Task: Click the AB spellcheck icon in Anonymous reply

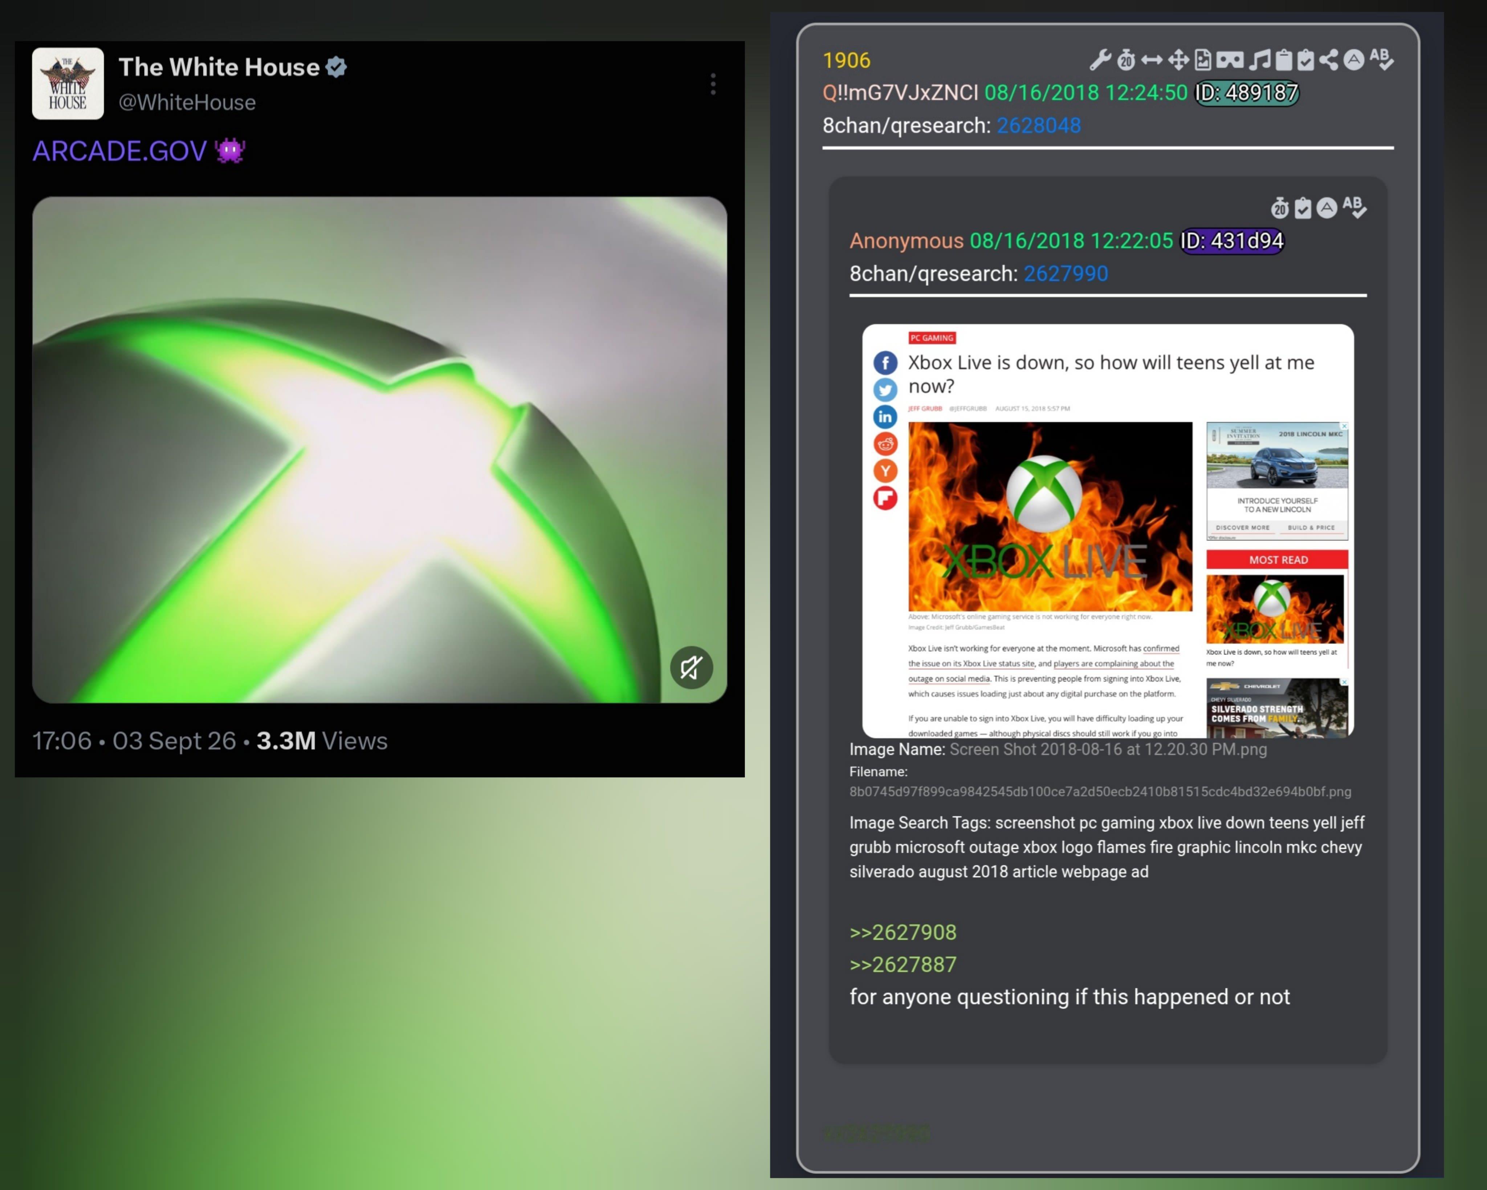Action: 1354,207
